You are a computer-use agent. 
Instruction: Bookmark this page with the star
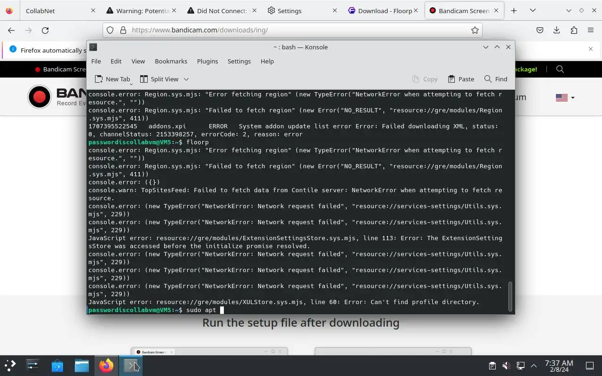point(475,30)
